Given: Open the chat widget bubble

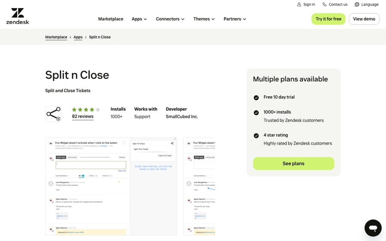Looking at the screenshot, I should (373, 228).
